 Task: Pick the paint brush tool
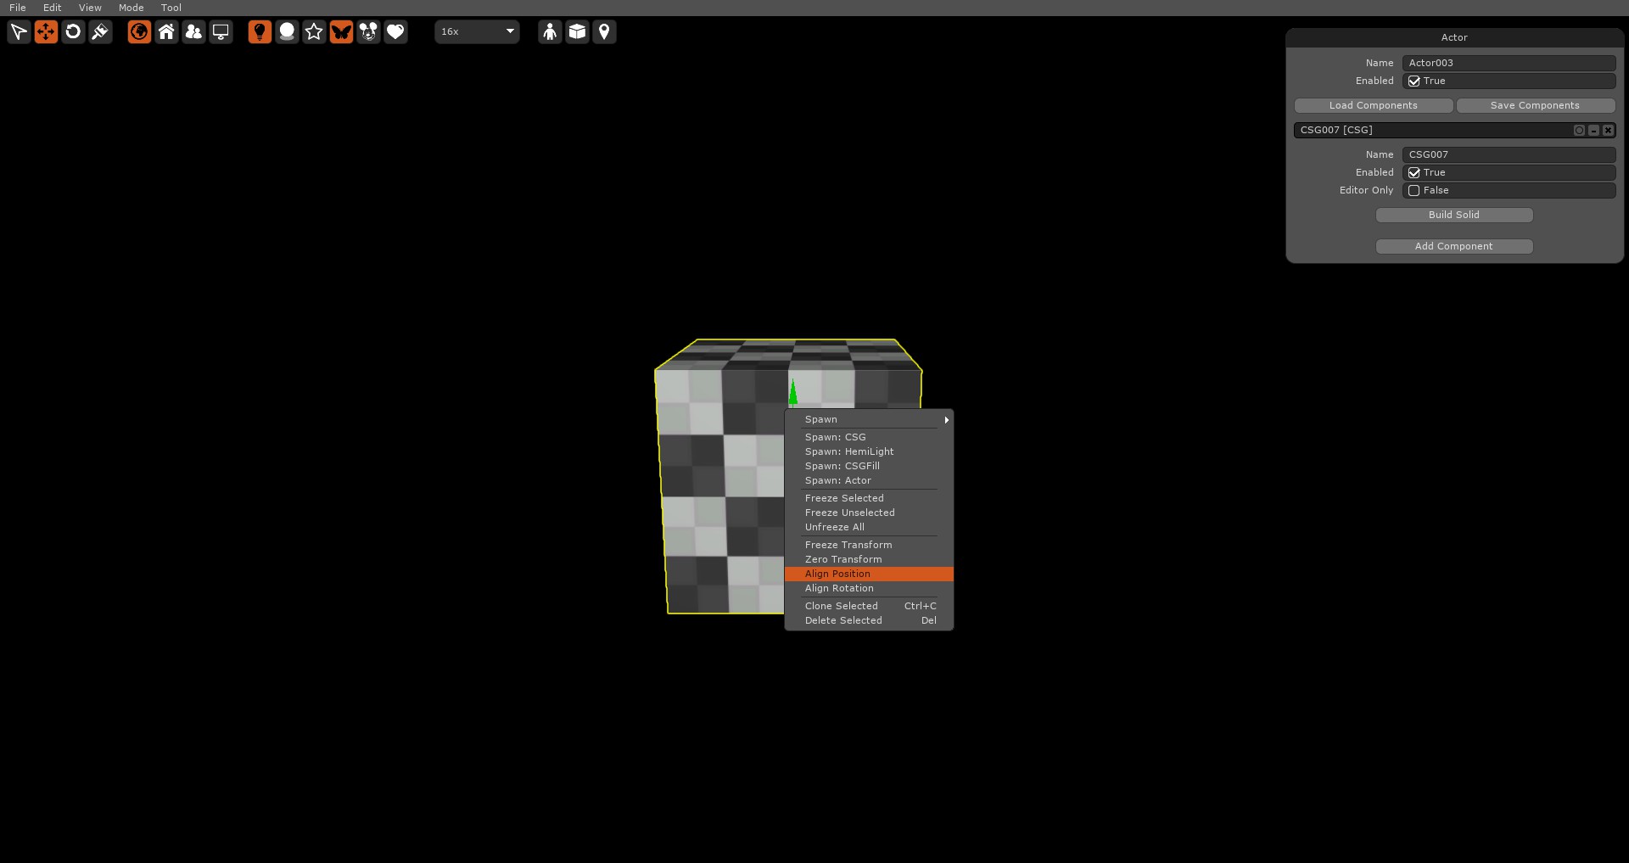point(100,32)
